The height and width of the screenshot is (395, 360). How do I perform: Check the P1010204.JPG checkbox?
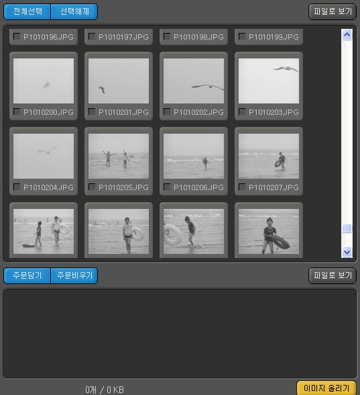17,187
